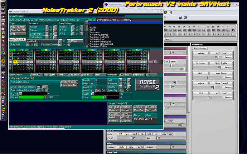
Task: Decrease B.P.M. with left arrow
Action: click(73, 30)
